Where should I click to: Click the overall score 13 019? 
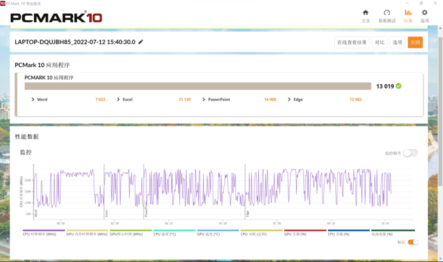385,86
